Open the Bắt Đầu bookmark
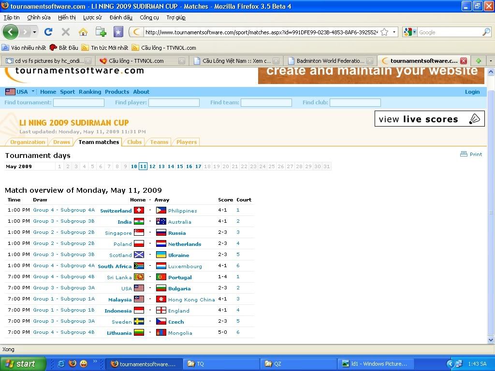Screen dimensions: 495x371 [x=64, y=48]
